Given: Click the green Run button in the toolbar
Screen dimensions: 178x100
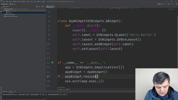Looking at the screenshot, I should [166, 4].
